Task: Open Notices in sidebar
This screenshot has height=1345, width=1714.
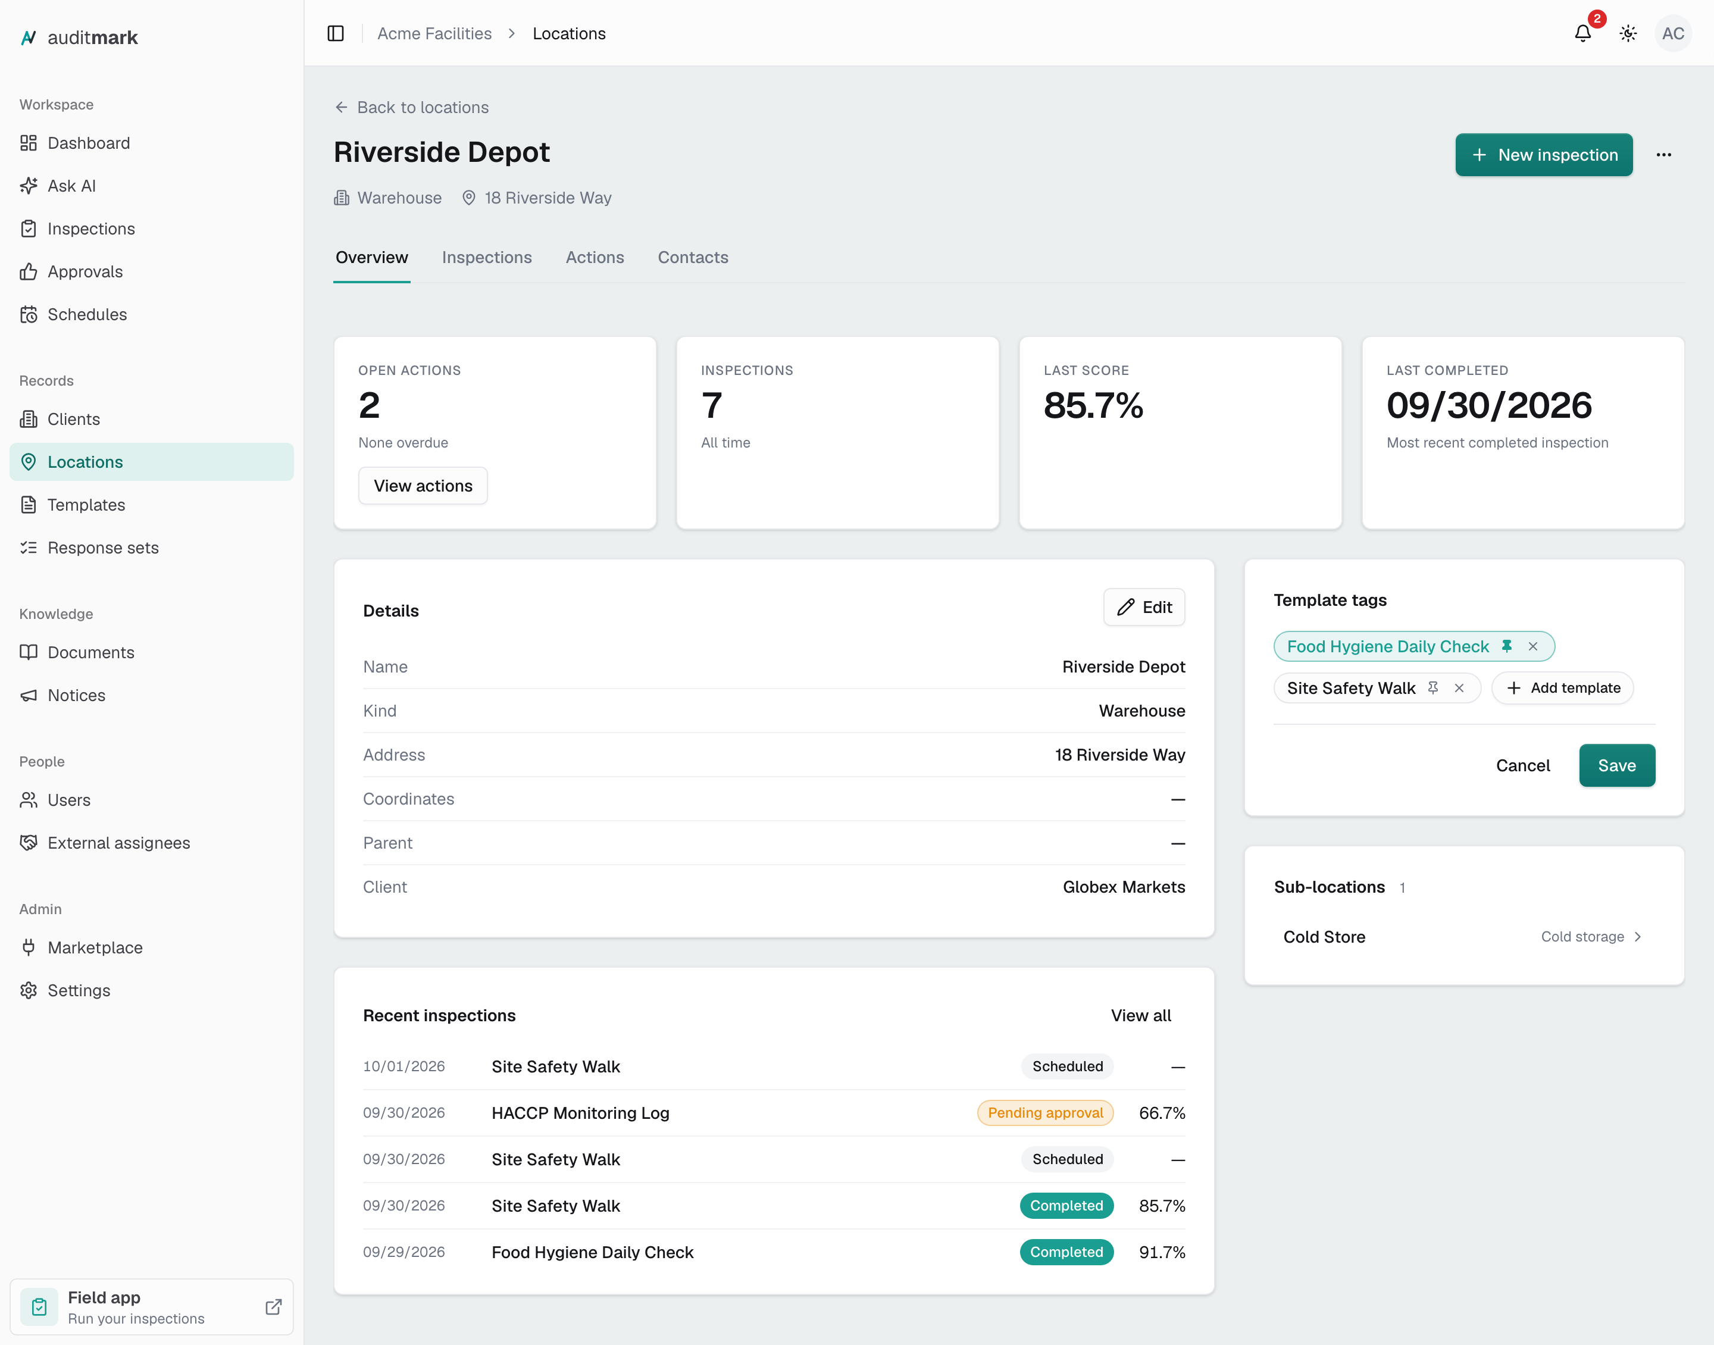Action: point(151,695)
